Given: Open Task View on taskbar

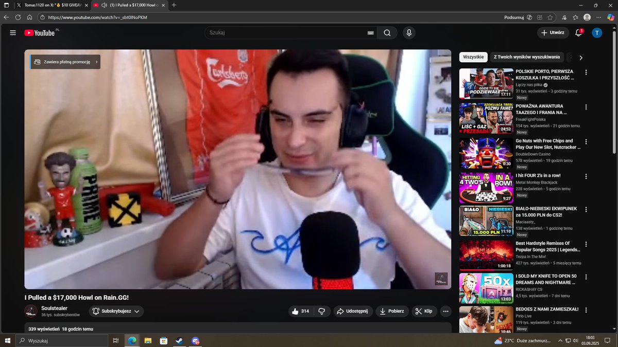Looking at the screenshot, I should [116, 340].
